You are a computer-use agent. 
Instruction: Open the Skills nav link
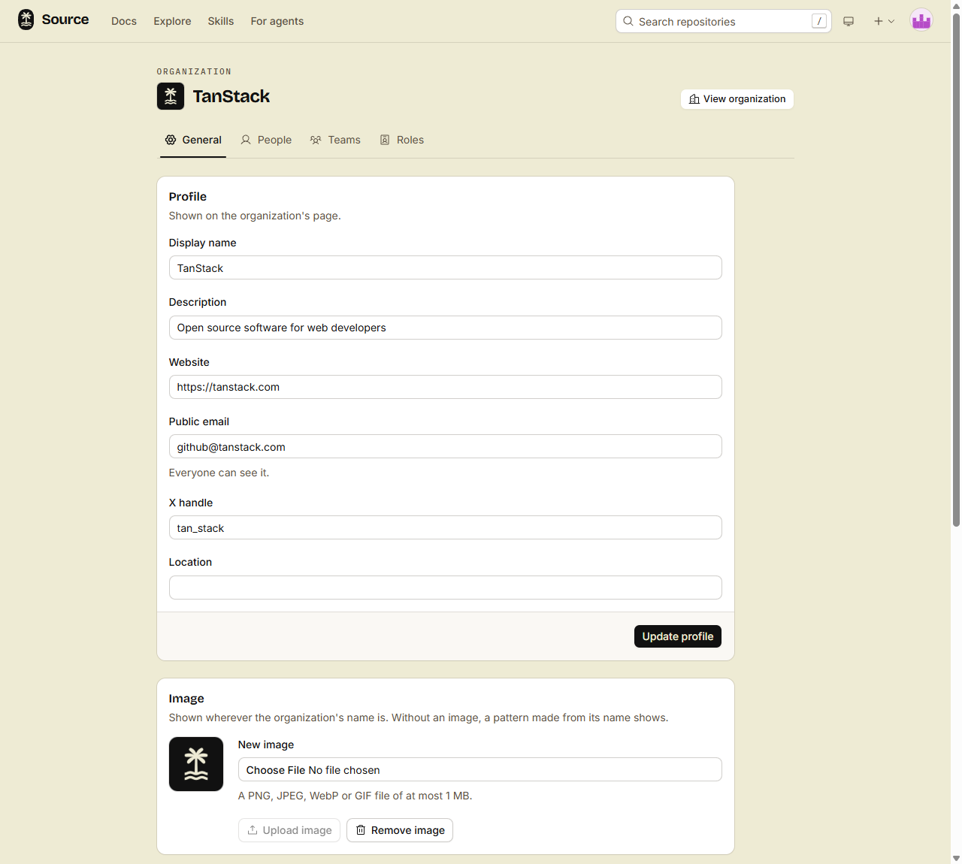221,21
